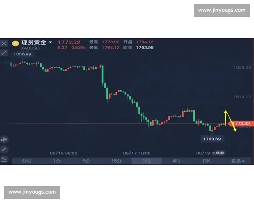Expand the 更多 timeframe options
This screenshot has height=203, width=254.
pyautogui.click(x=238, y=161)
